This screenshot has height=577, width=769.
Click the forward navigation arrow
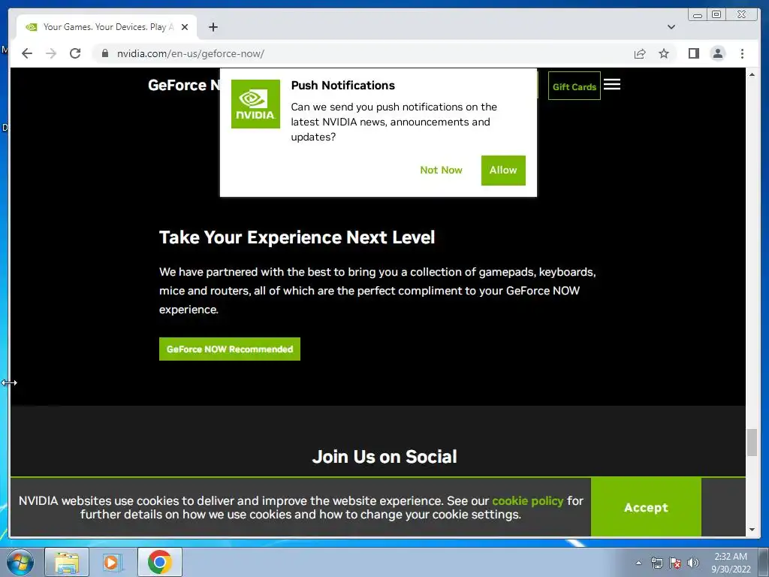click(51, 53)
